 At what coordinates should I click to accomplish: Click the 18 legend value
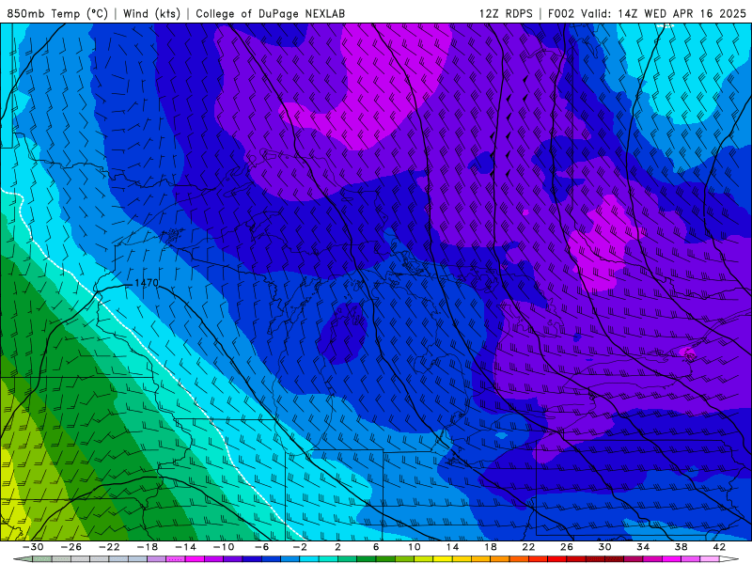[x=490, y=547]
